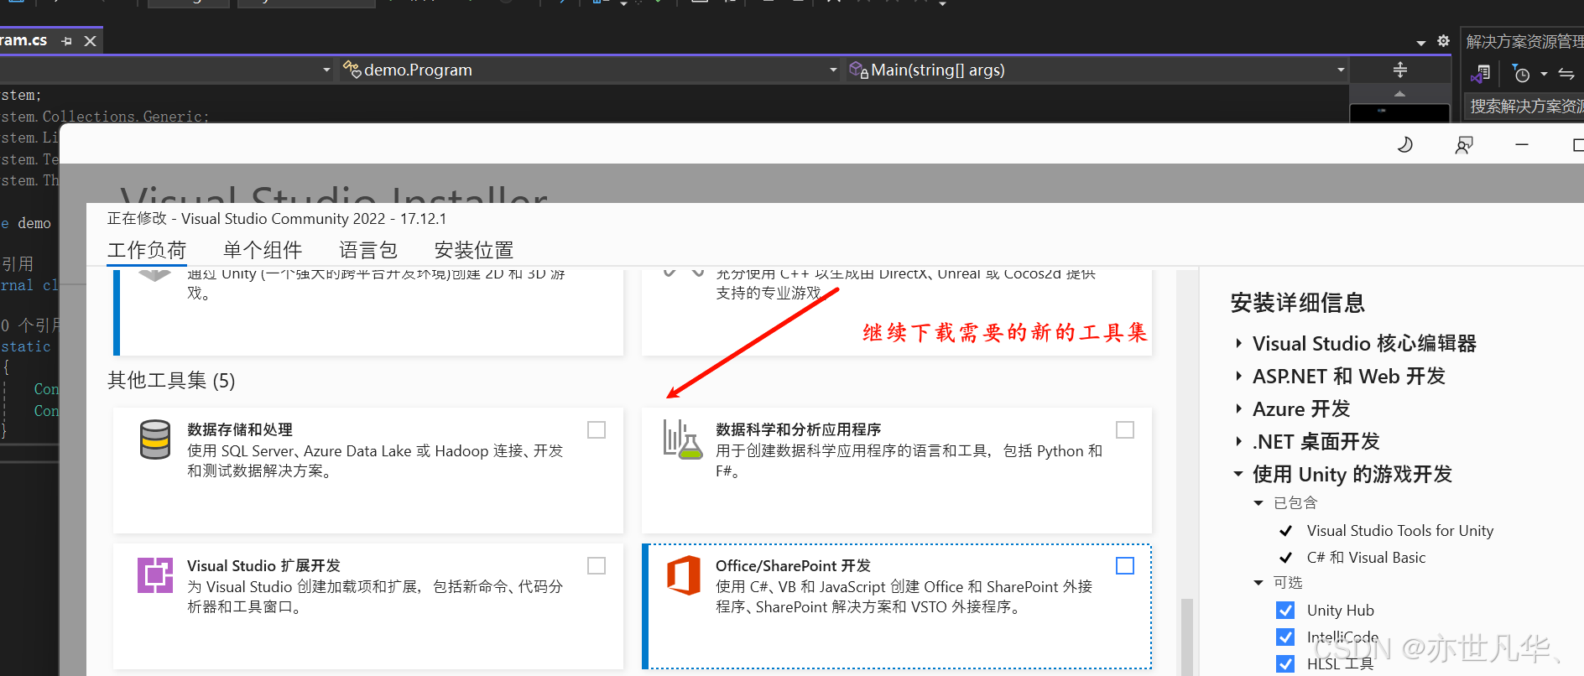Viewport: 1584px width, 676px height.
Task: Expand .NET 桌面开发 details
Action: pos(1238,441)
